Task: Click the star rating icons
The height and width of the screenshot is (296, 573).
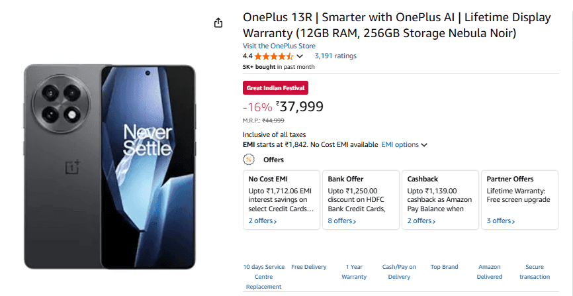Action: [275, 56]
